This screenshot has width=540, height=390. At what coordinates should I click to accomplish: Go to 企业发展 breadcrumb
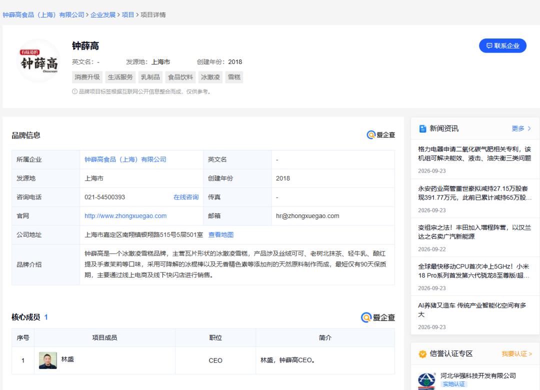[x=103, y=15]
